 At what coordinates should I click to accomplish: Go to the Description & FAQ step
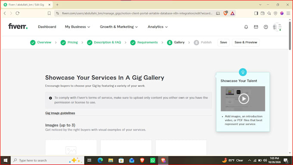[104, 43]
